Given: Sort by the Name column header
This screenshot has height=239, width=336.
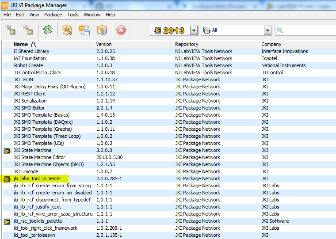Looking at the screenshot, I should 53,44.
